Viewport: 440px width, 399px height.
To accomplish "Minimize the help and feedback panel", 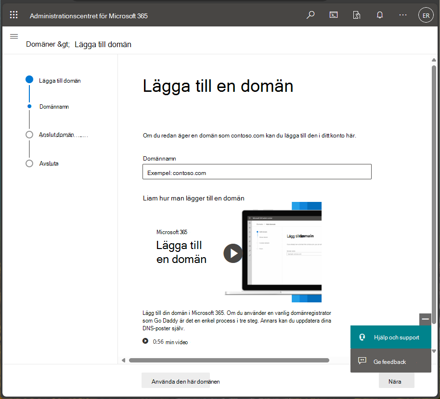I will coord(425,319).
